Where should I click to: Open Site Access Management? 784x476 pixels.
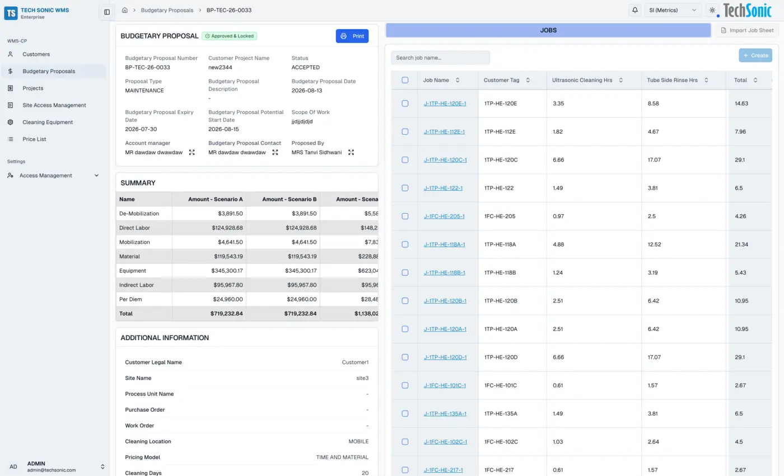(53, 105)
